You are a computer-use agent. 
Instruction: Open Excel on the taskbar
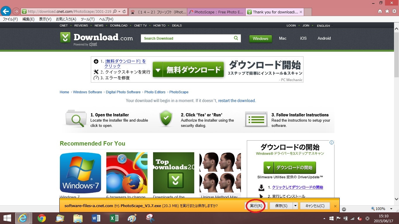(114, 218)
